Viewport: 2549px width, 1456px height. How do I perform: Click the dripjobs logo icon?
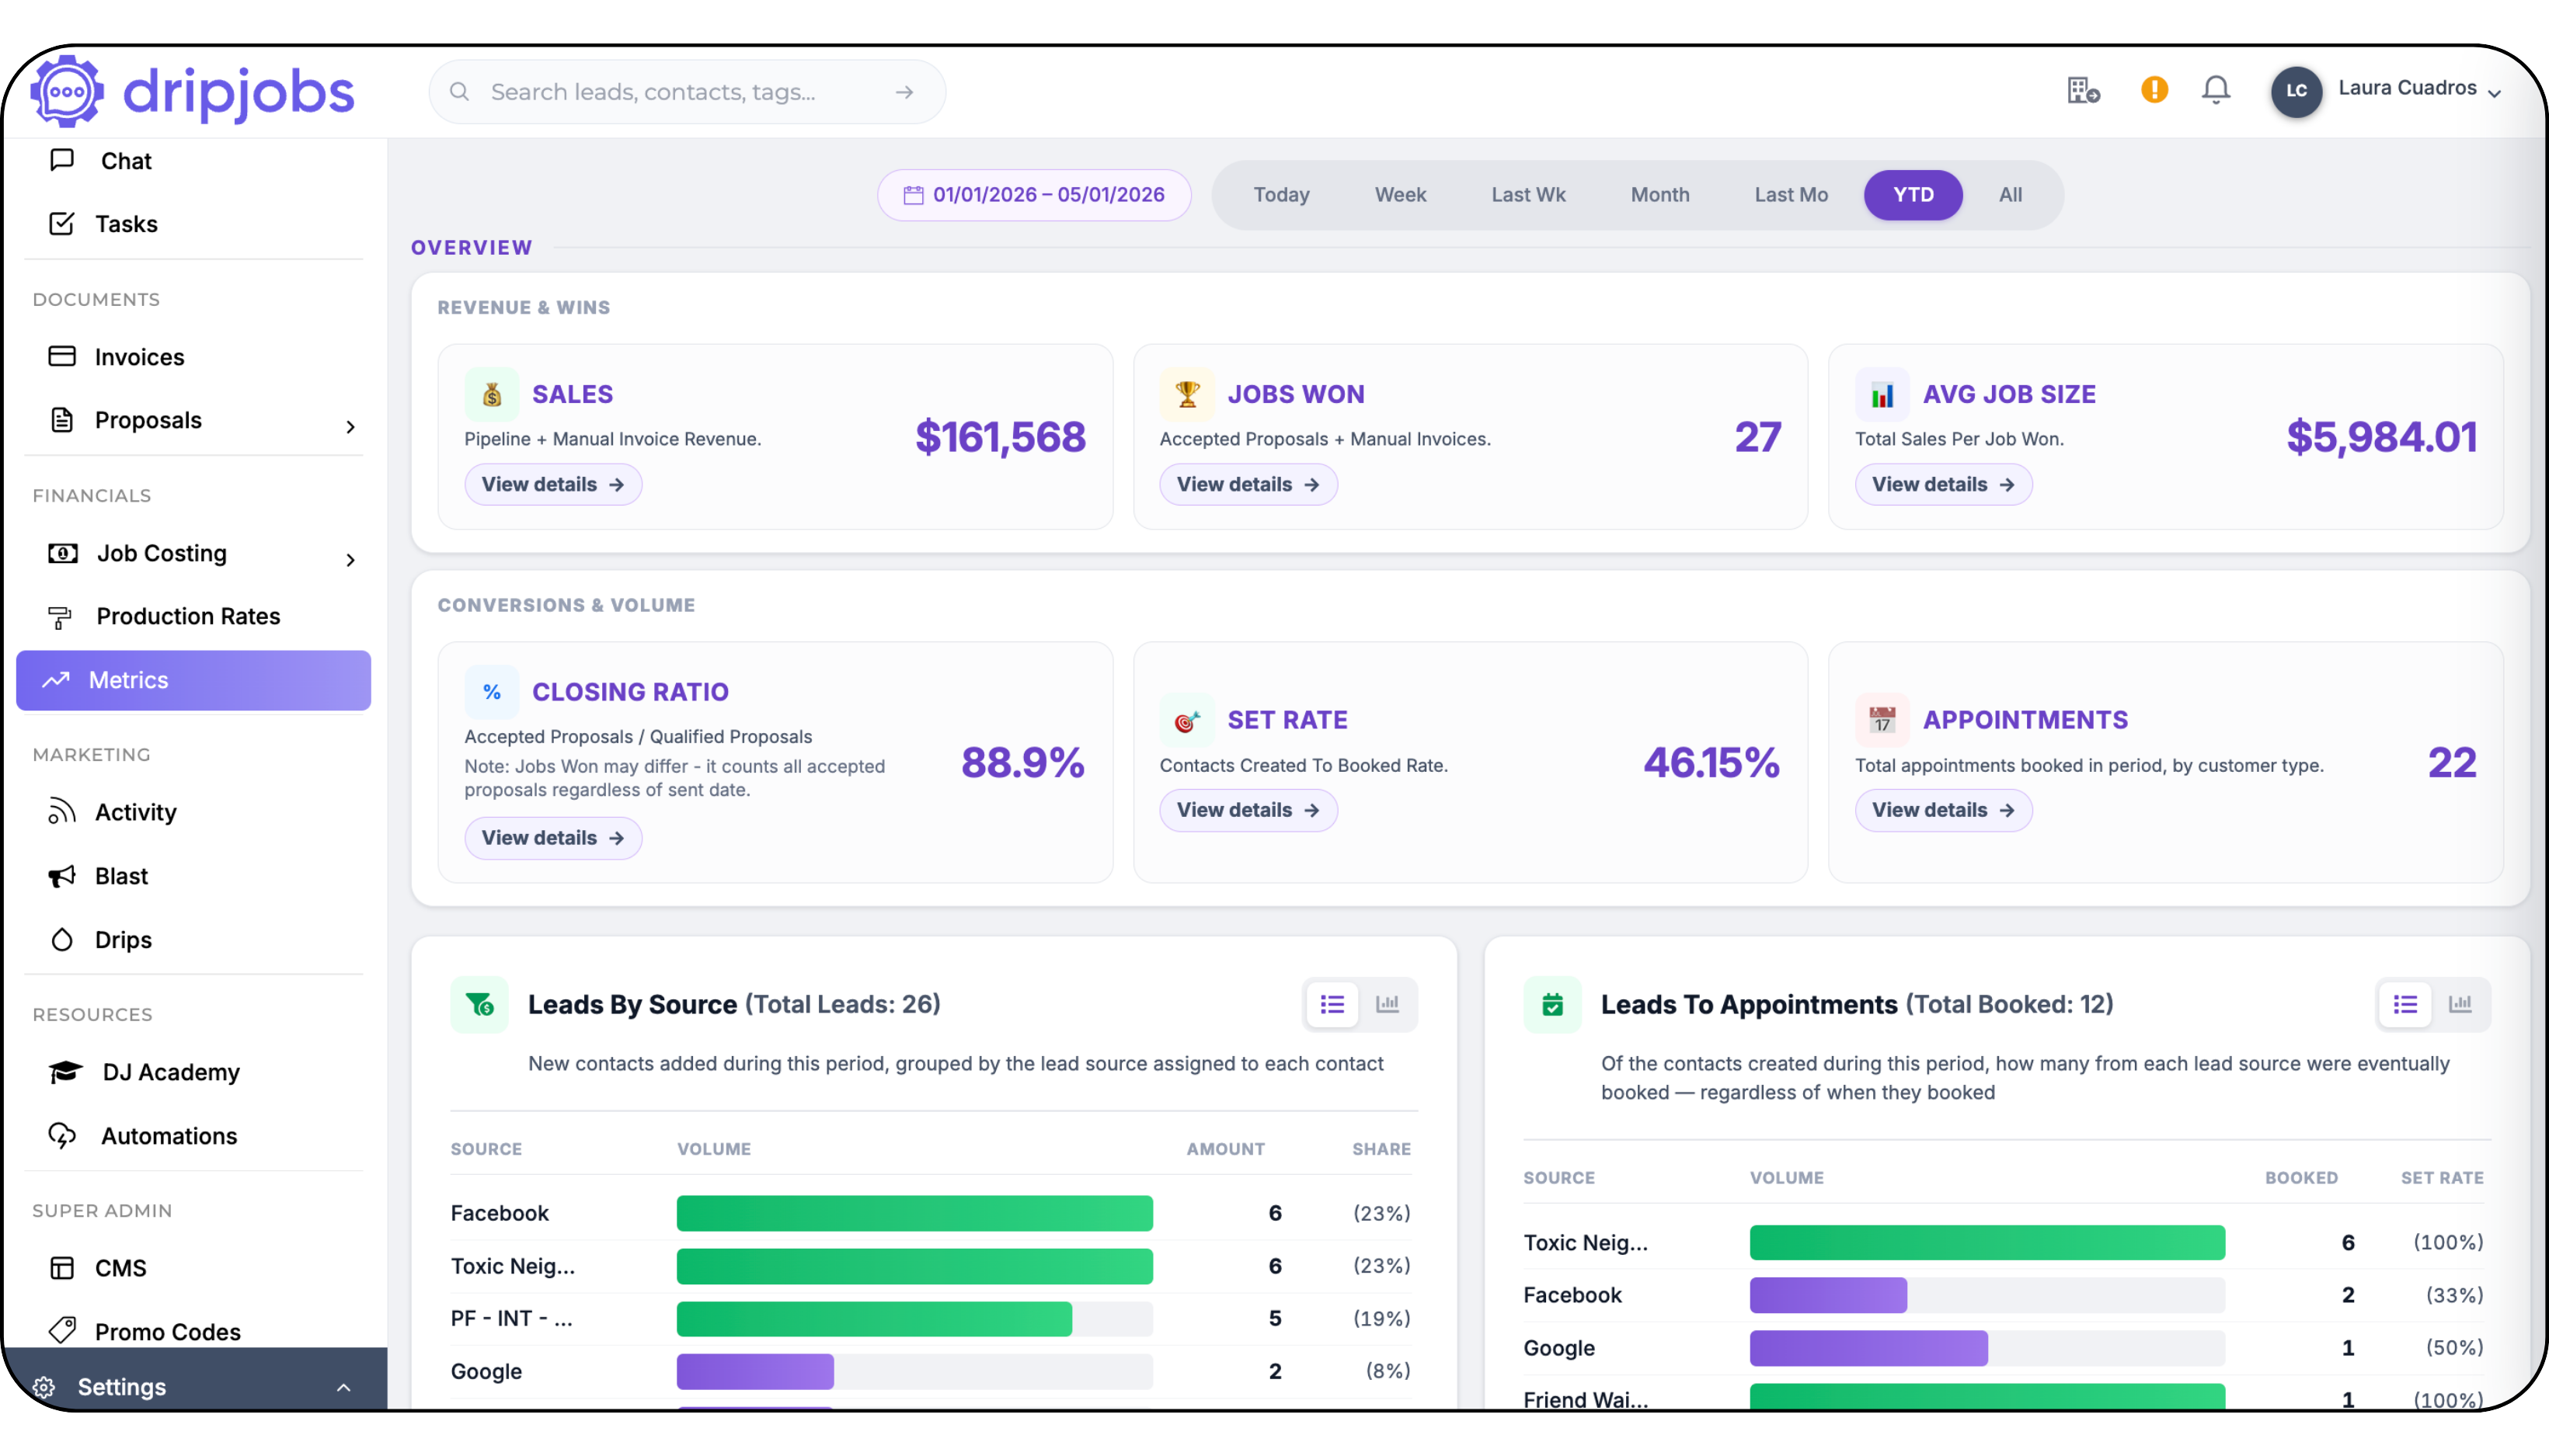pos(66,91)
